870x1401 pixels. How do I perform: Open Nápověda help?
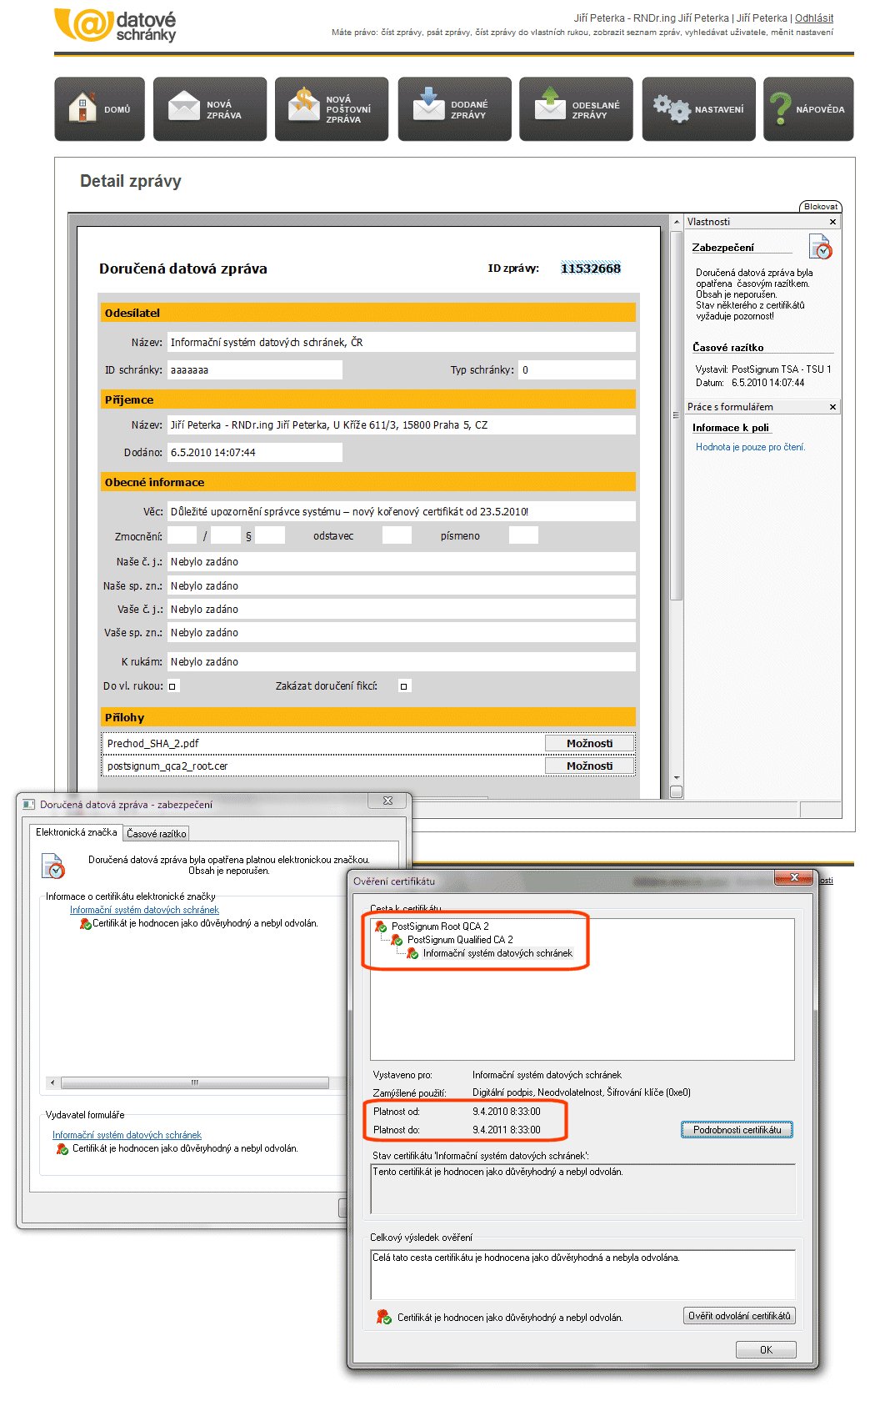click(808, 109)
